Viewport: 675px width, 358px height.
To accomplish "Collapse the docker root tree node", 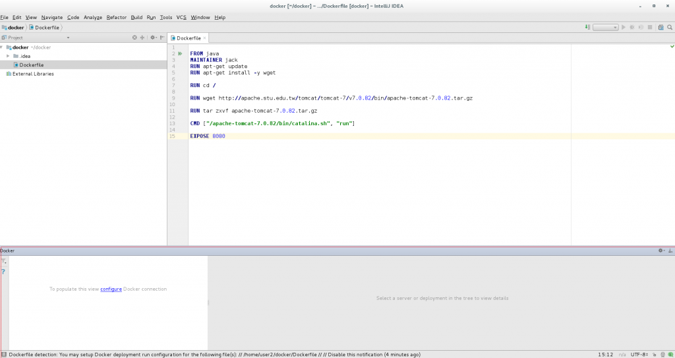I will 2,47.
